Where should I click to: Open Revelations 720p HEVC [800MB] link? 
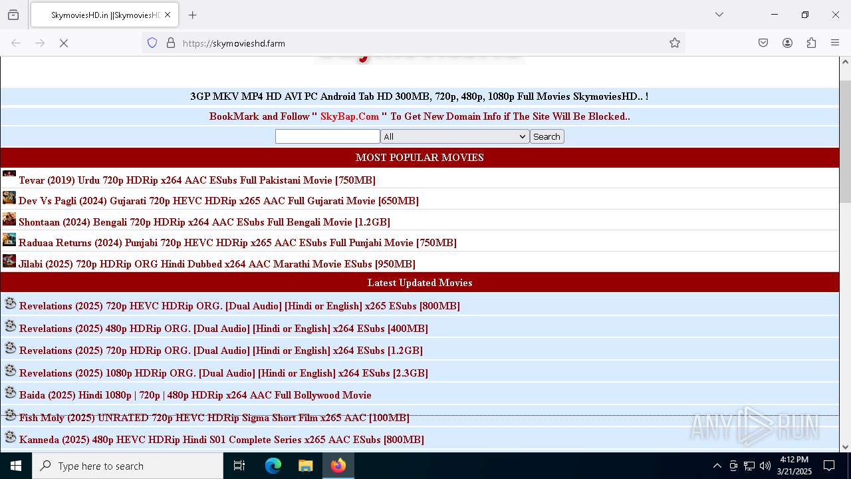click(x=239, y=306)
